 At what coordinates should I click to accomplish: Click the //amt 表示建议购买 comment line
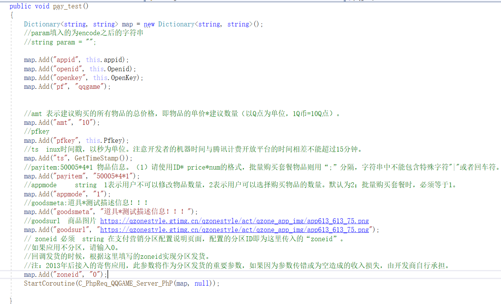[182, 114]
